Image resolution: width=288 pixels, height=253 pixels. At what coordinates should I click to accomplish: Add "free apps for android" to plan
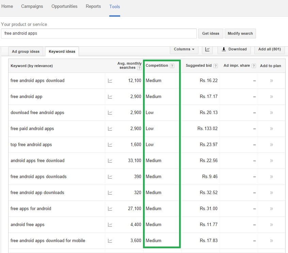[x=271, y=209]
